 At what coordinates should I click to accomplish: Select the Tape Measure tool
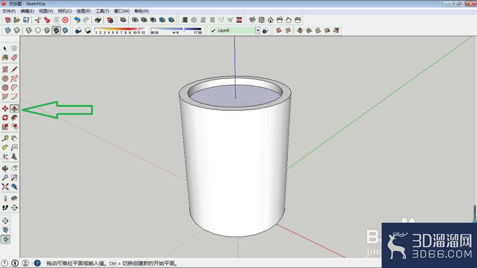[5, 138]
